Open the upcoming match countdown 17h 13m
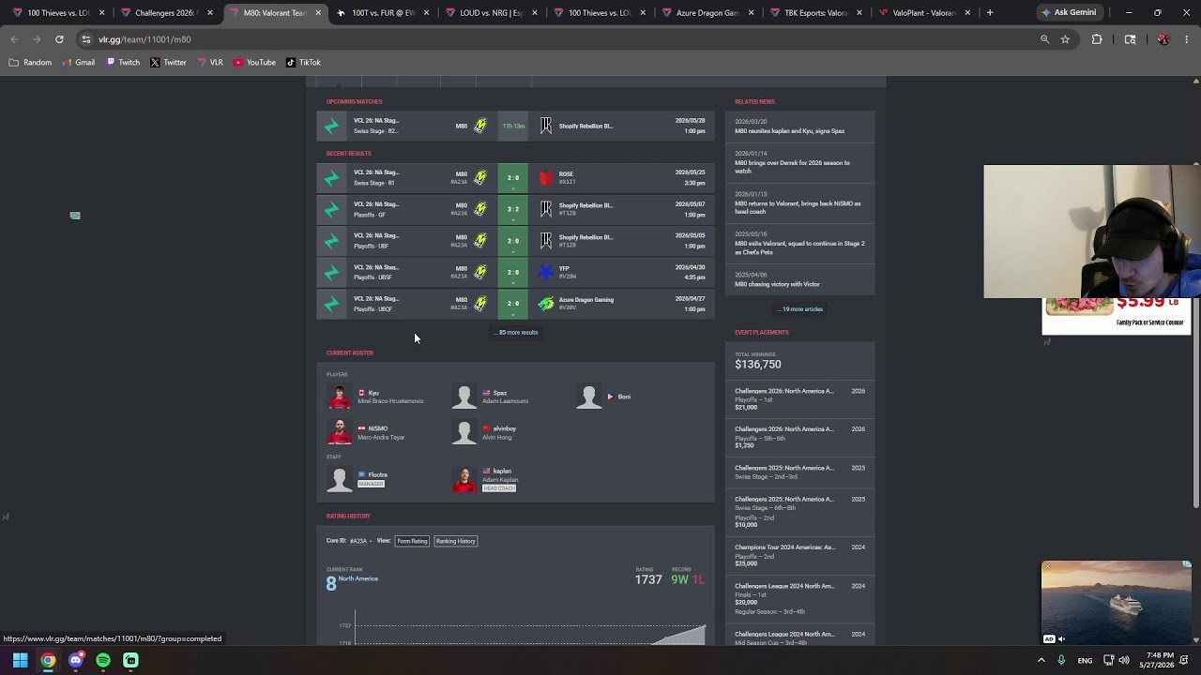 pos(512,126)
